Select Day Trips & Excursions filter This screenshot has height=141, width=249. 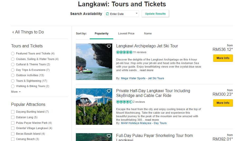[x=13, y=70]
